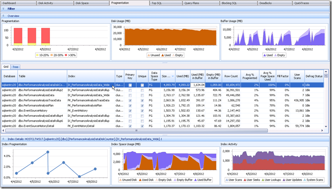332x189 pixels.
Task: Click the Unused legend marker in Disk Usage
Action: pos(148,55)
